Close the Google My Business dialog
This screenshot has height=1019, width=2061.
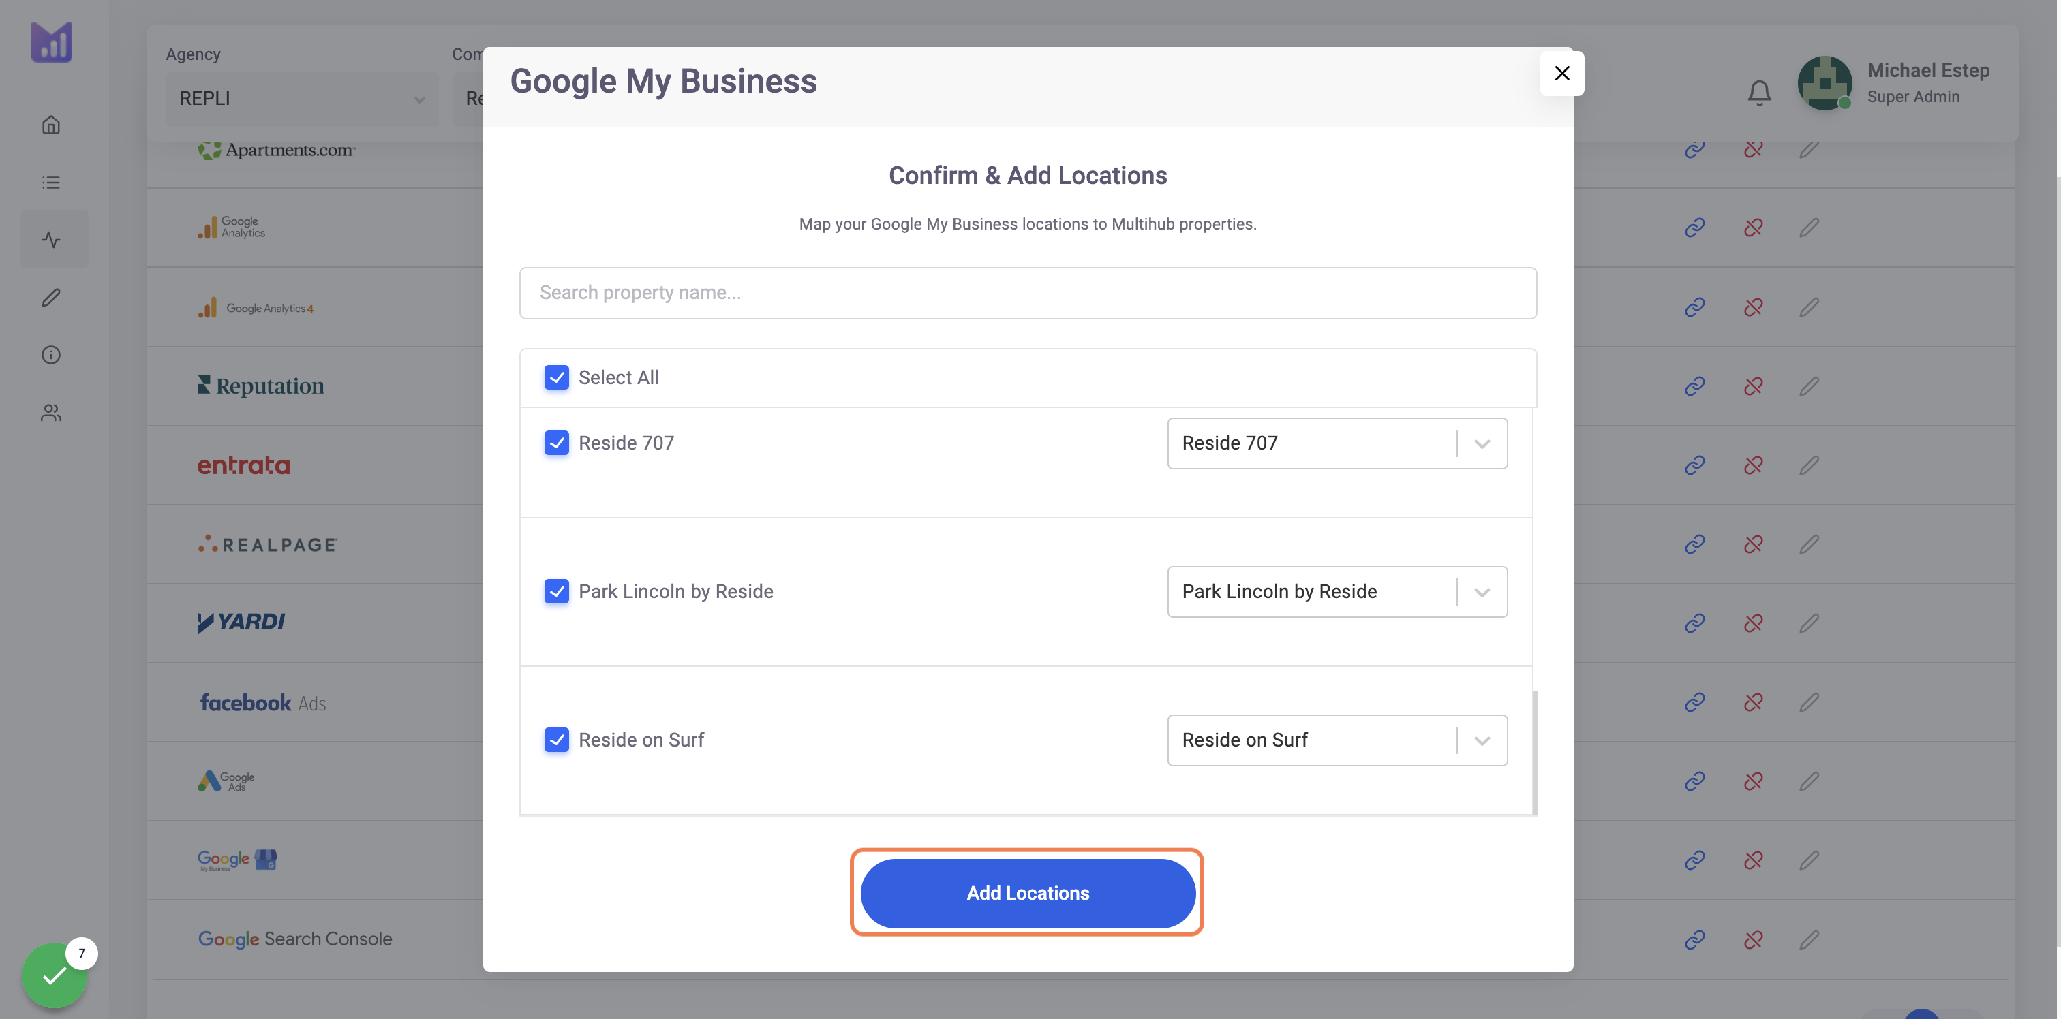click(1561, 73)
